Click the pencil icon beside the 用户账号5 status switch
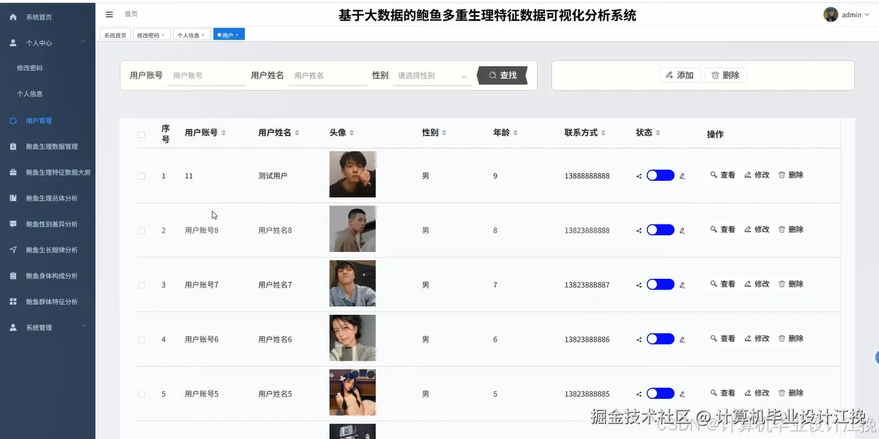Viewport: 879px width, 439px height. tap(682, 394)
